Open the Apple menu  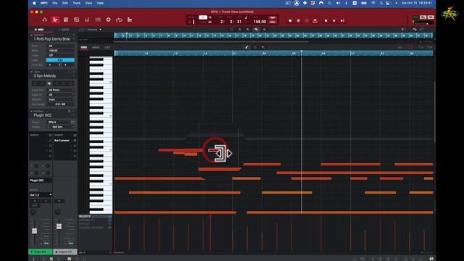(34, 3)
